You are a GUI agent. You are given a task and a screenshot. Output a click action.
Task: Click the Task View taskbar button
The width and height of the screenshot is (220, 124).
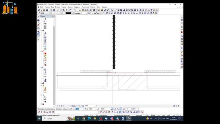pyautogui.click(x=78, y=118)
